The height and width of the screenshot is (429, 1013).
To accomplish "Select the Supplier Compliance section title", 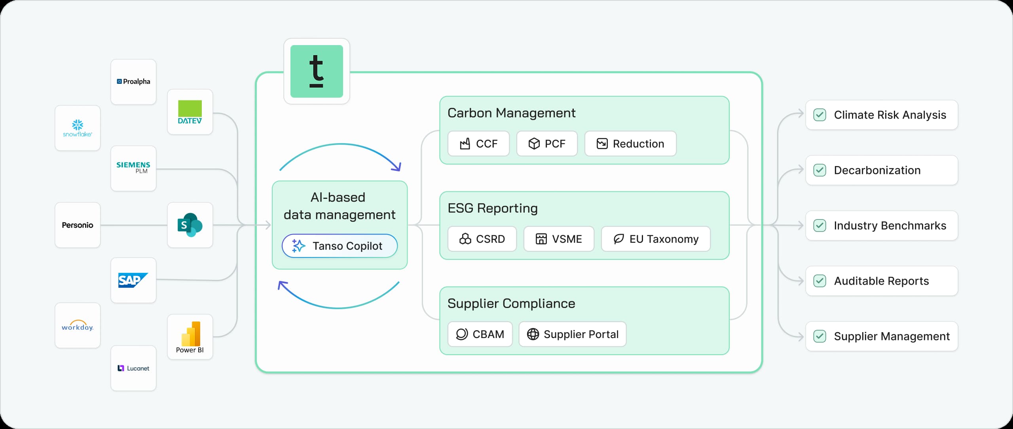I will [x=511, y=304].
